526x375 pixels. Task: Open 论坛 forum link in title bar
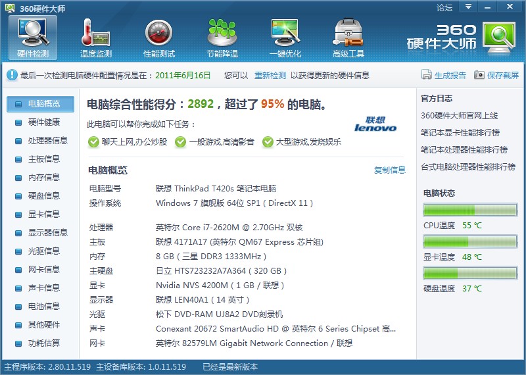click(x=444, y=7)
